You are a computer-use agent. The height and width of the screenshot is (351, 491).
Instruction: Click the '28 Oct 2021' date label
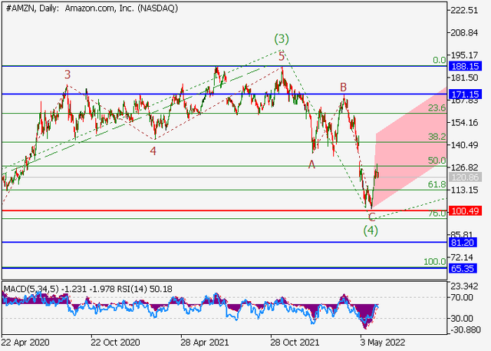pos(295,343)
